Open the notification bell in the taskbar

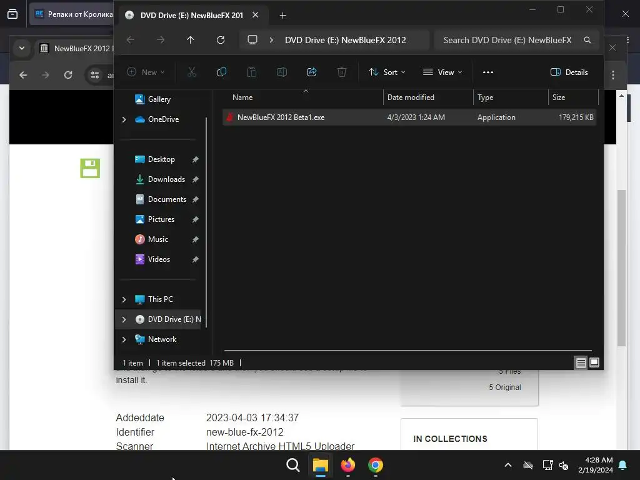pos(623,465)
